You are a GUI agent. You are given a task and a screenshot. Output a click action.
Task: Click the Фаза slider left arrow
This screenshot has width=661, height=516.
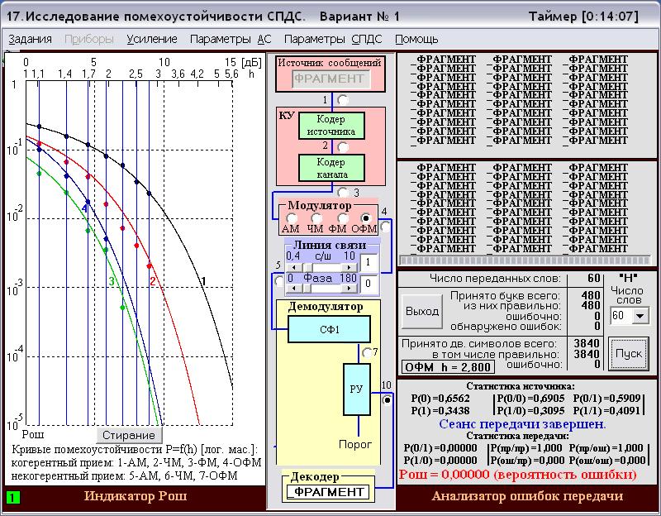294,288
